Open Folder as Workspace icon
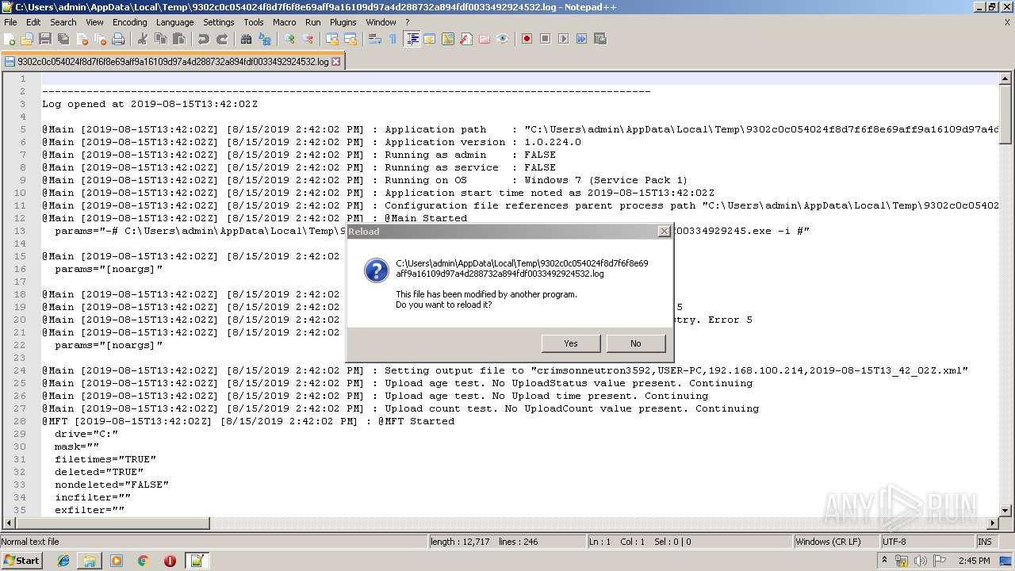This screenshot has width=1015, height=571. coord(485,39)
